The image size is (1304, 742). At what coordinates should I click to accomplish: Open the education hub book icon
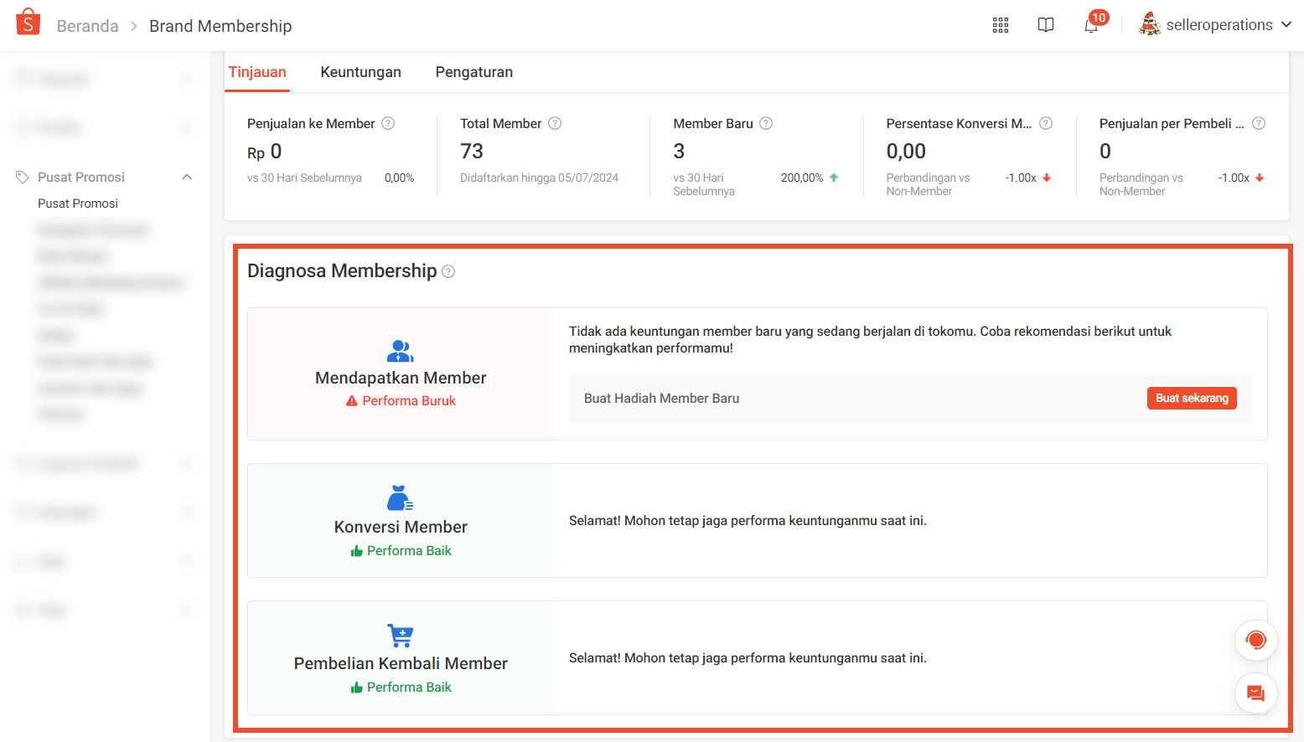(1045, 25)
